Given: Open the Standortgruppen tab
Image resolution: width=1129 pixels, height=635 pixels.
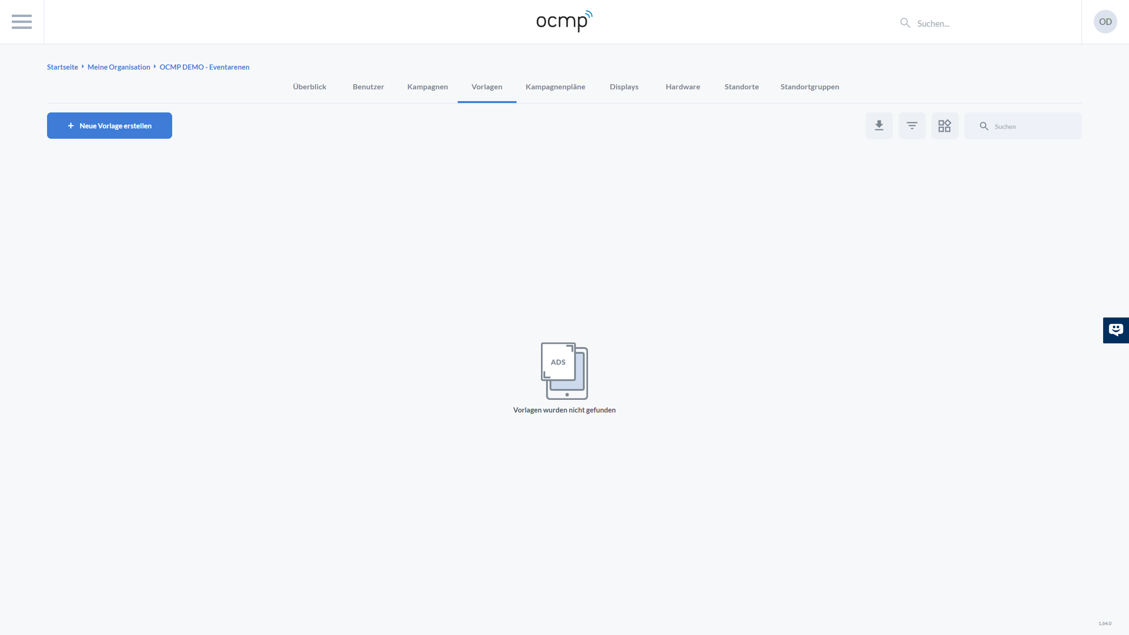Looking at the screenshot, I should [x=810, y=87].
